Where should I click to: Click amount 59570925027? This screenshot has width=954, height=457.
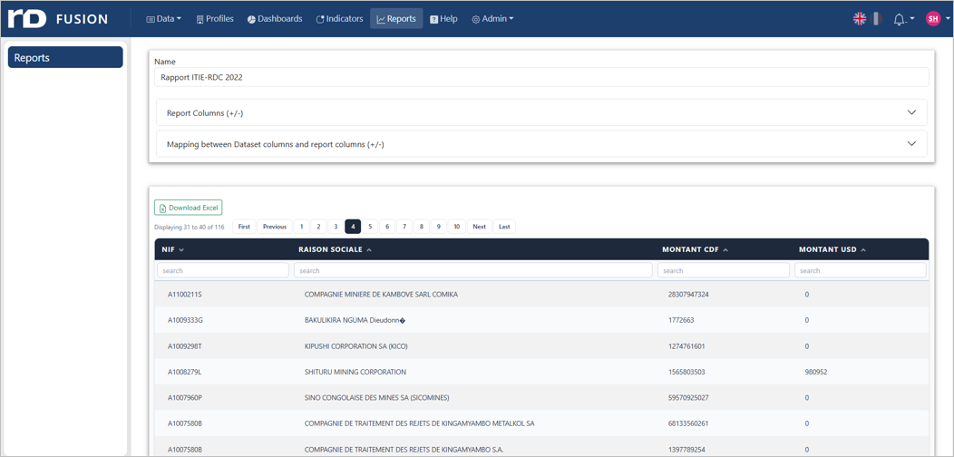pos(688,397)
